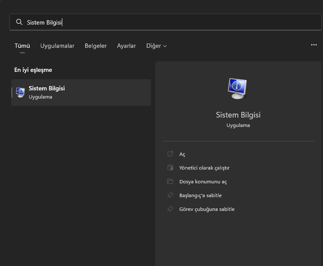Click the folder icon for Dosya konumunu aç

click(170, 182)
